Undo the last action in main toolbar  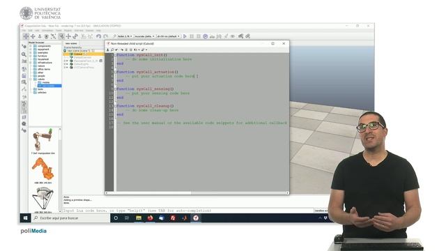tap(98, 36)
